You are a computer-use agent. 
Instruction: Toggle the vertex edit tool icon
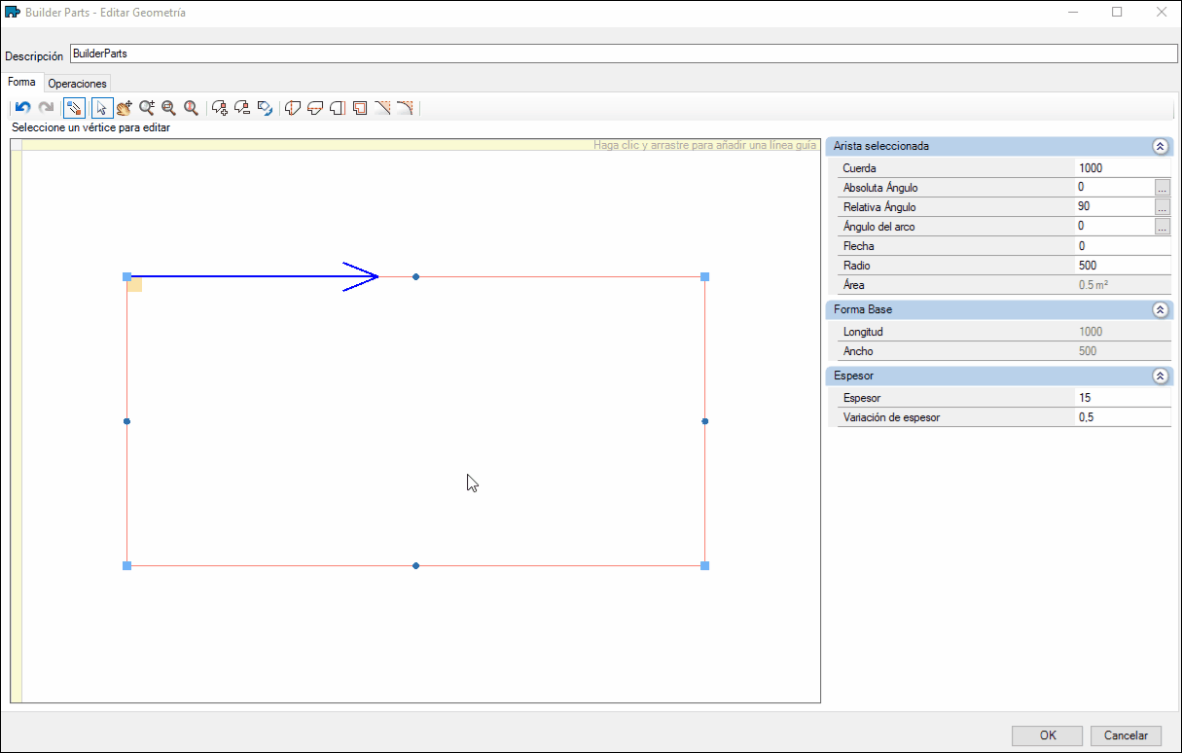tap(74, 108)
